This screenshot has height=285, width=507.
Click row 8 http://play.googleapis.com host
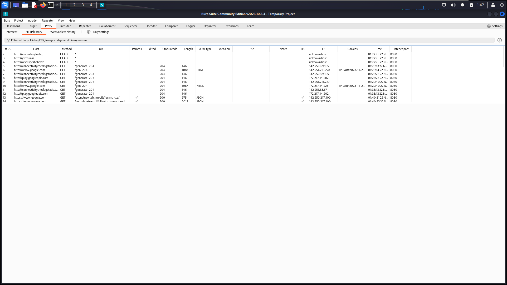coord(31,78)
